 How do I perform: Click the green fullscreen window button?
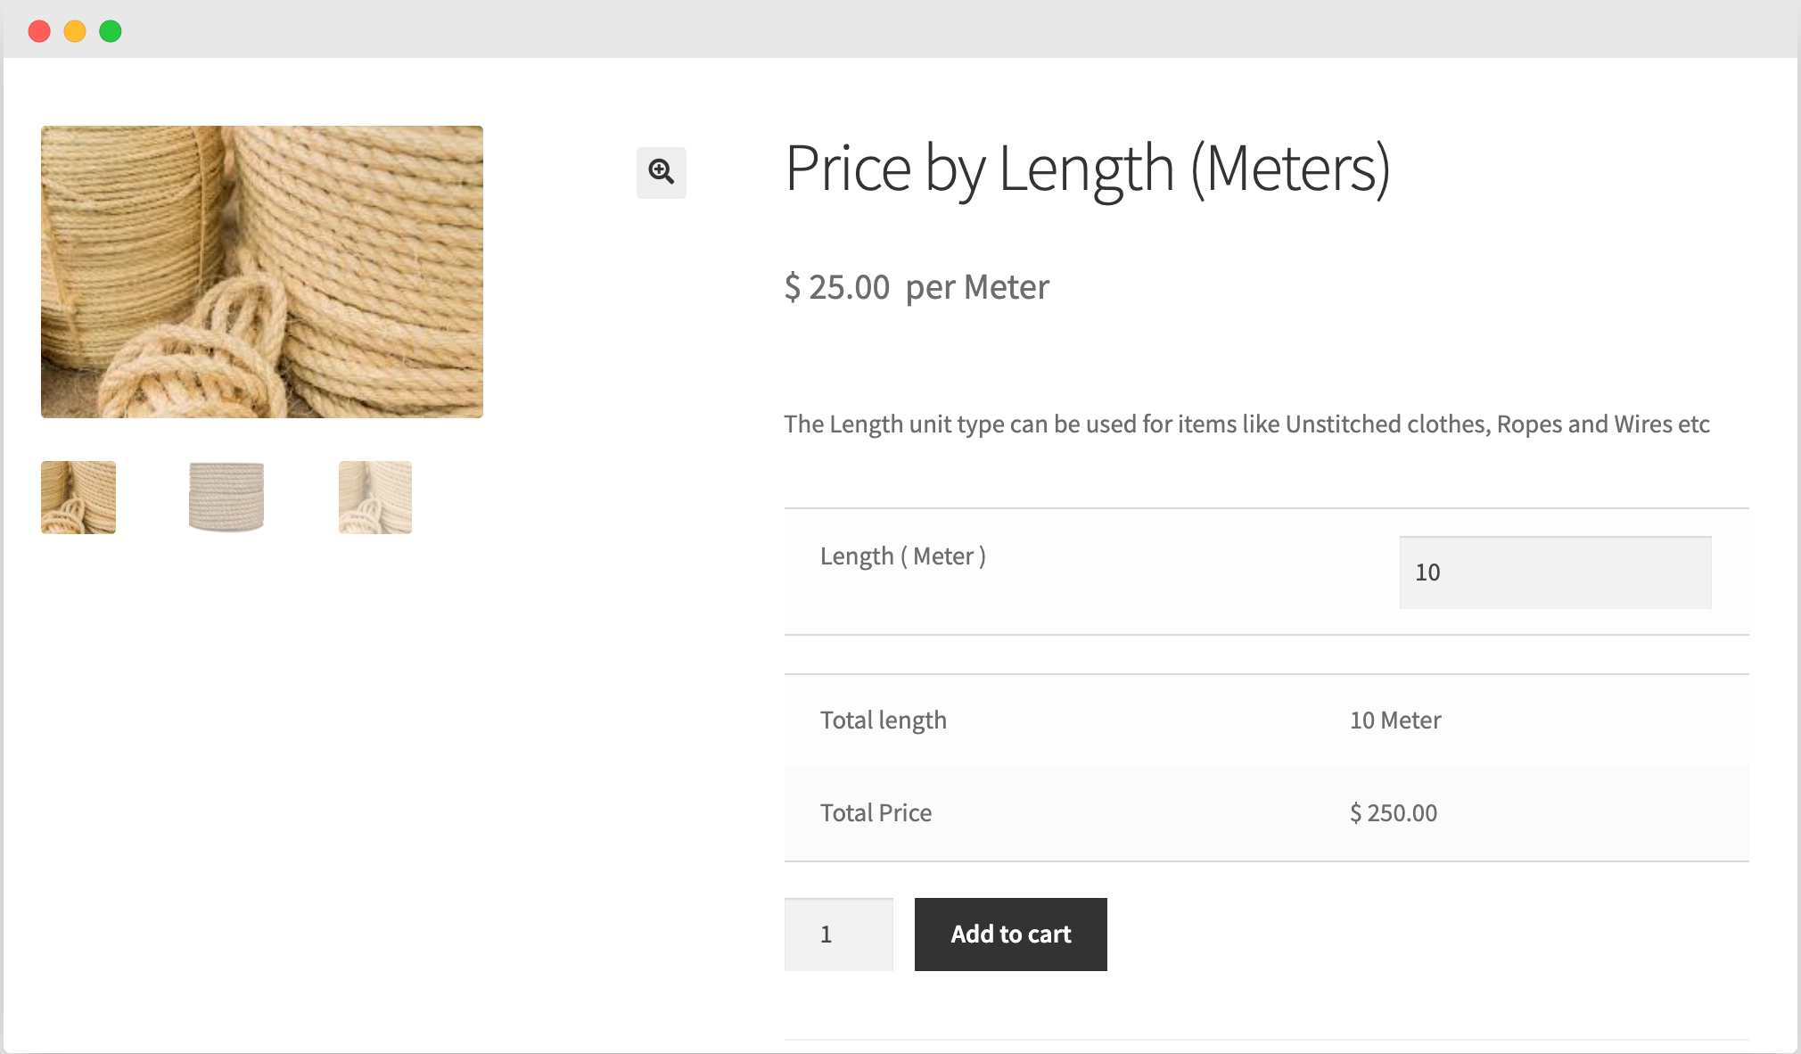[x=110, y=30]
